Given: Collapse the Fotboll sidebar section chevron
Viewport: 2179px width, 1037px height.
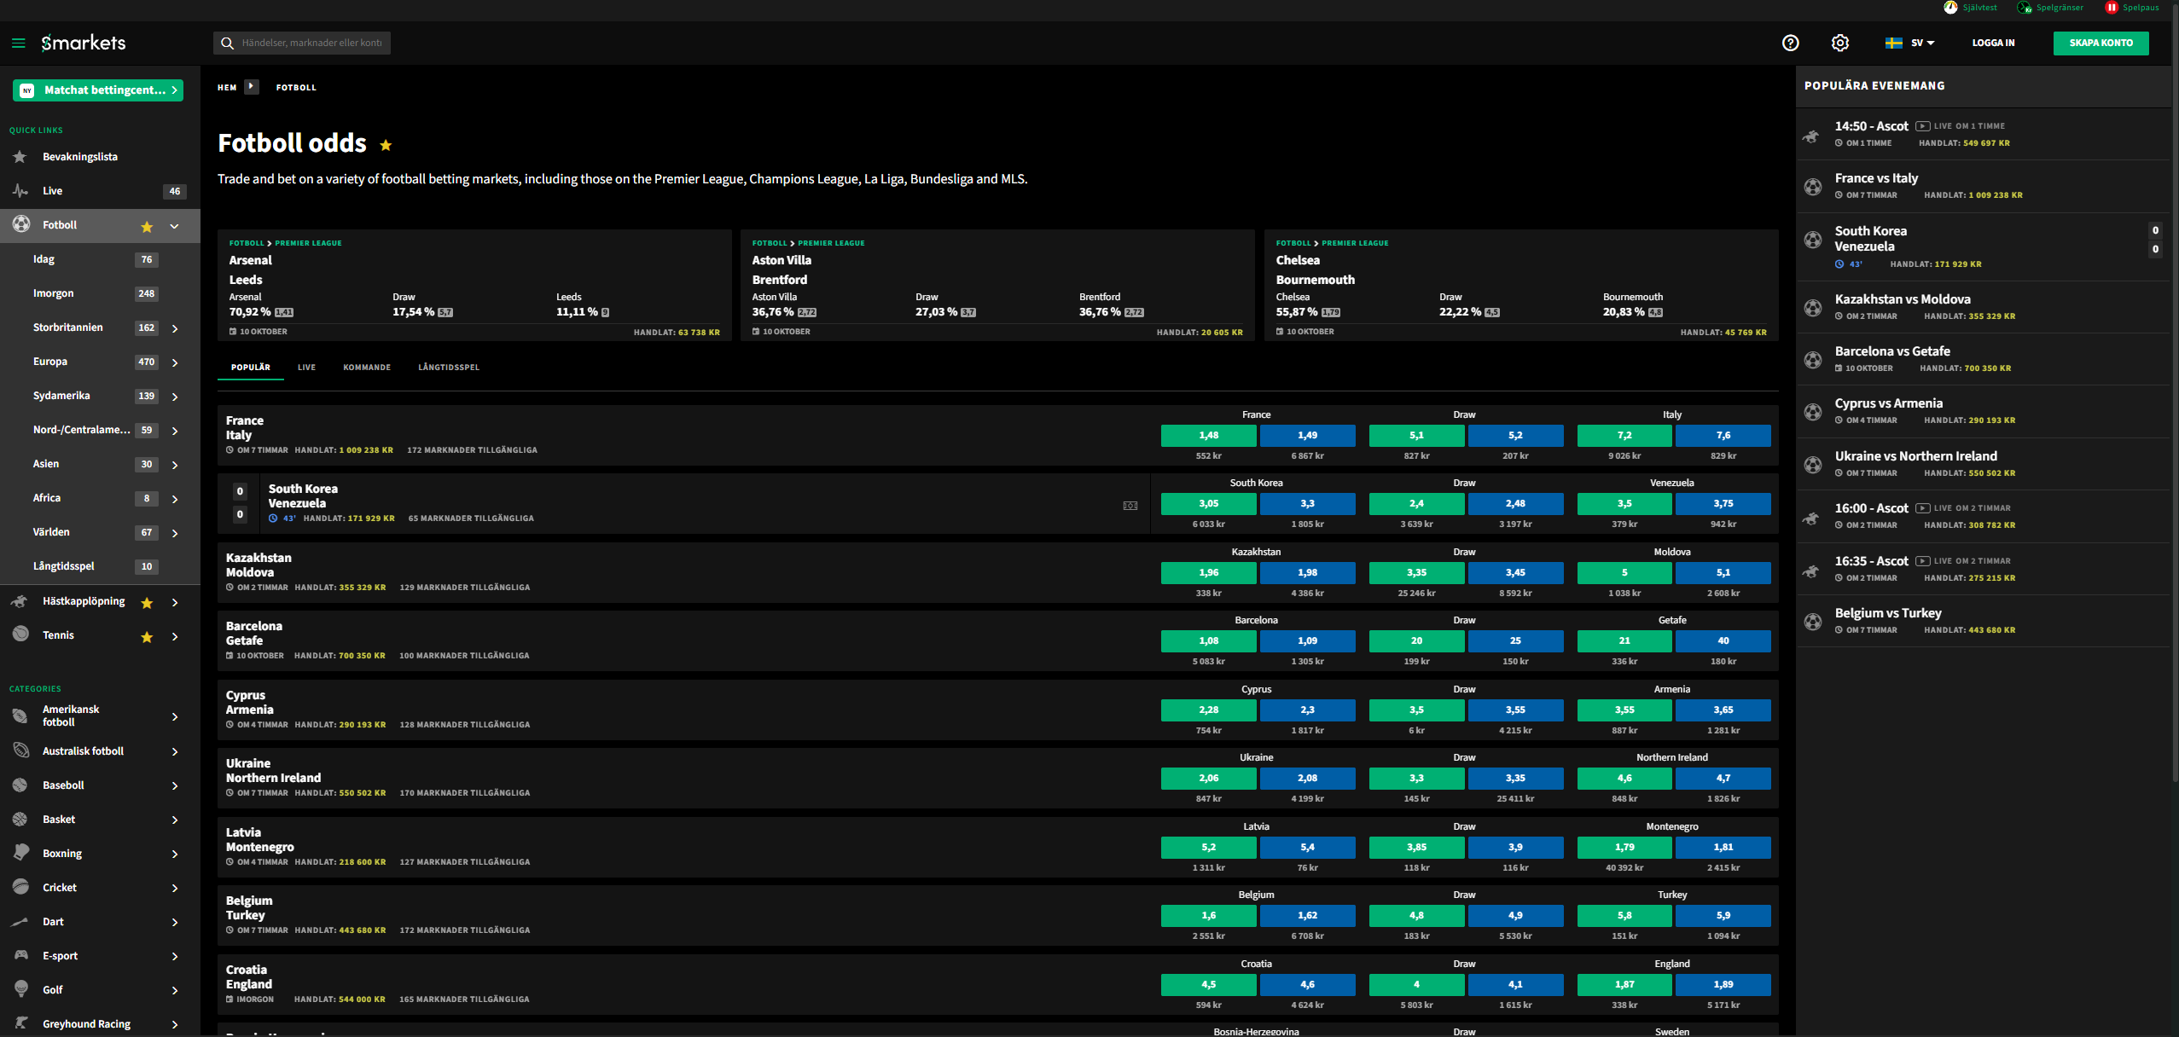Looking at the screenshot, I should [174, 226].
